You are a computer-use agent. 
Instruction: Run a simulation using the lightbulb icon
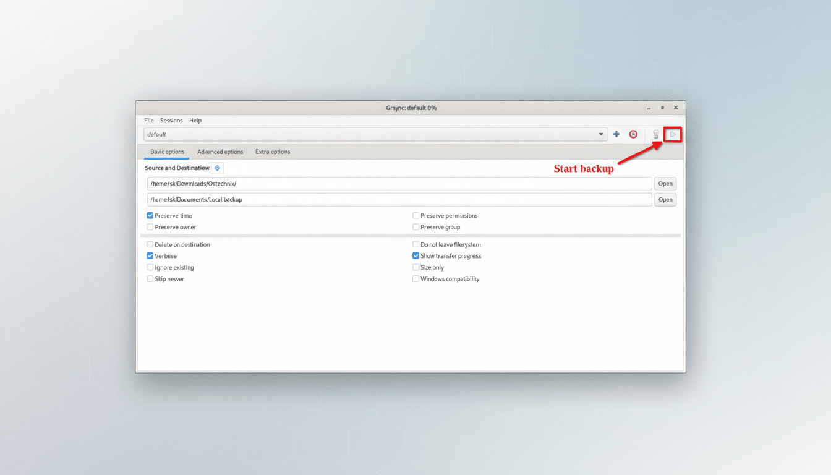[655, 134]
